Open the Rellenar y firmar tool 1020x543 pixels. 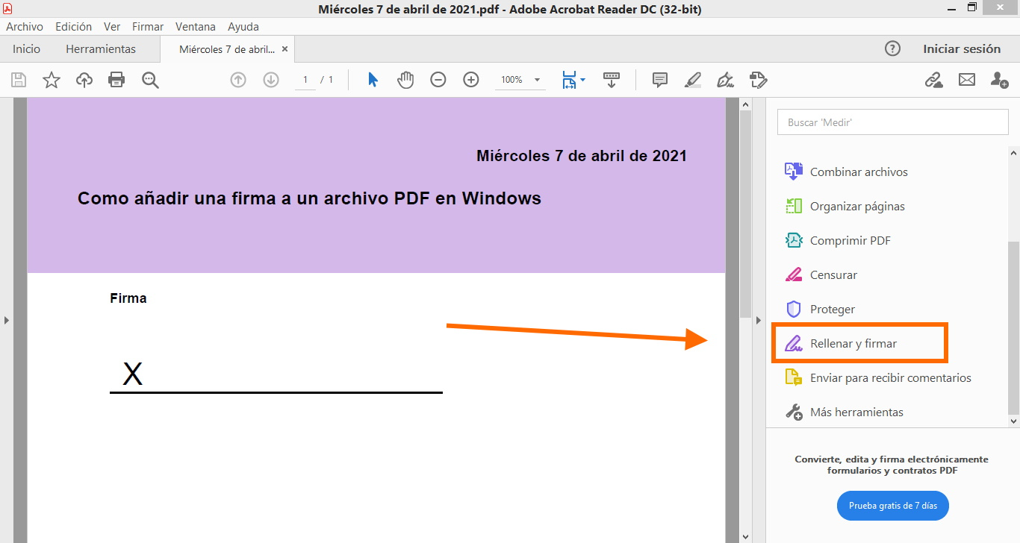coord(841,343)
